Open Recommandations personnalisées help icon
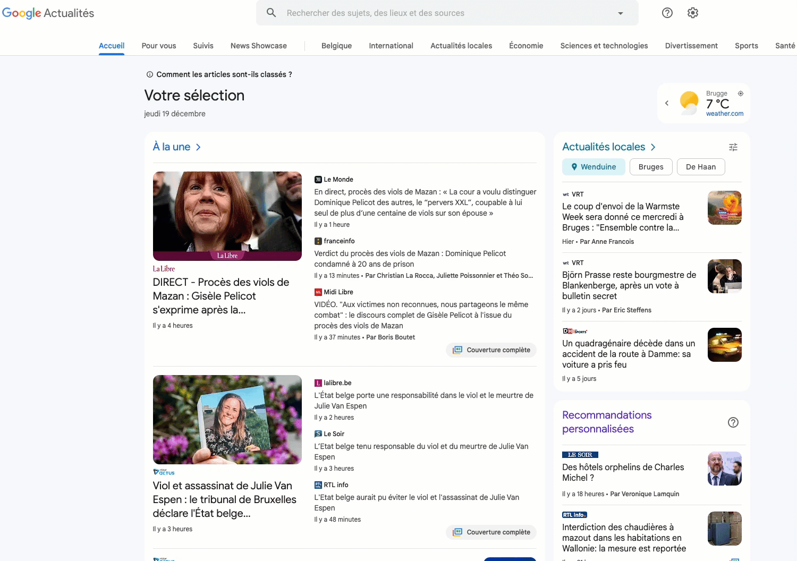The height and width of the screenshot is (561, 797). [x=733, y=422]
